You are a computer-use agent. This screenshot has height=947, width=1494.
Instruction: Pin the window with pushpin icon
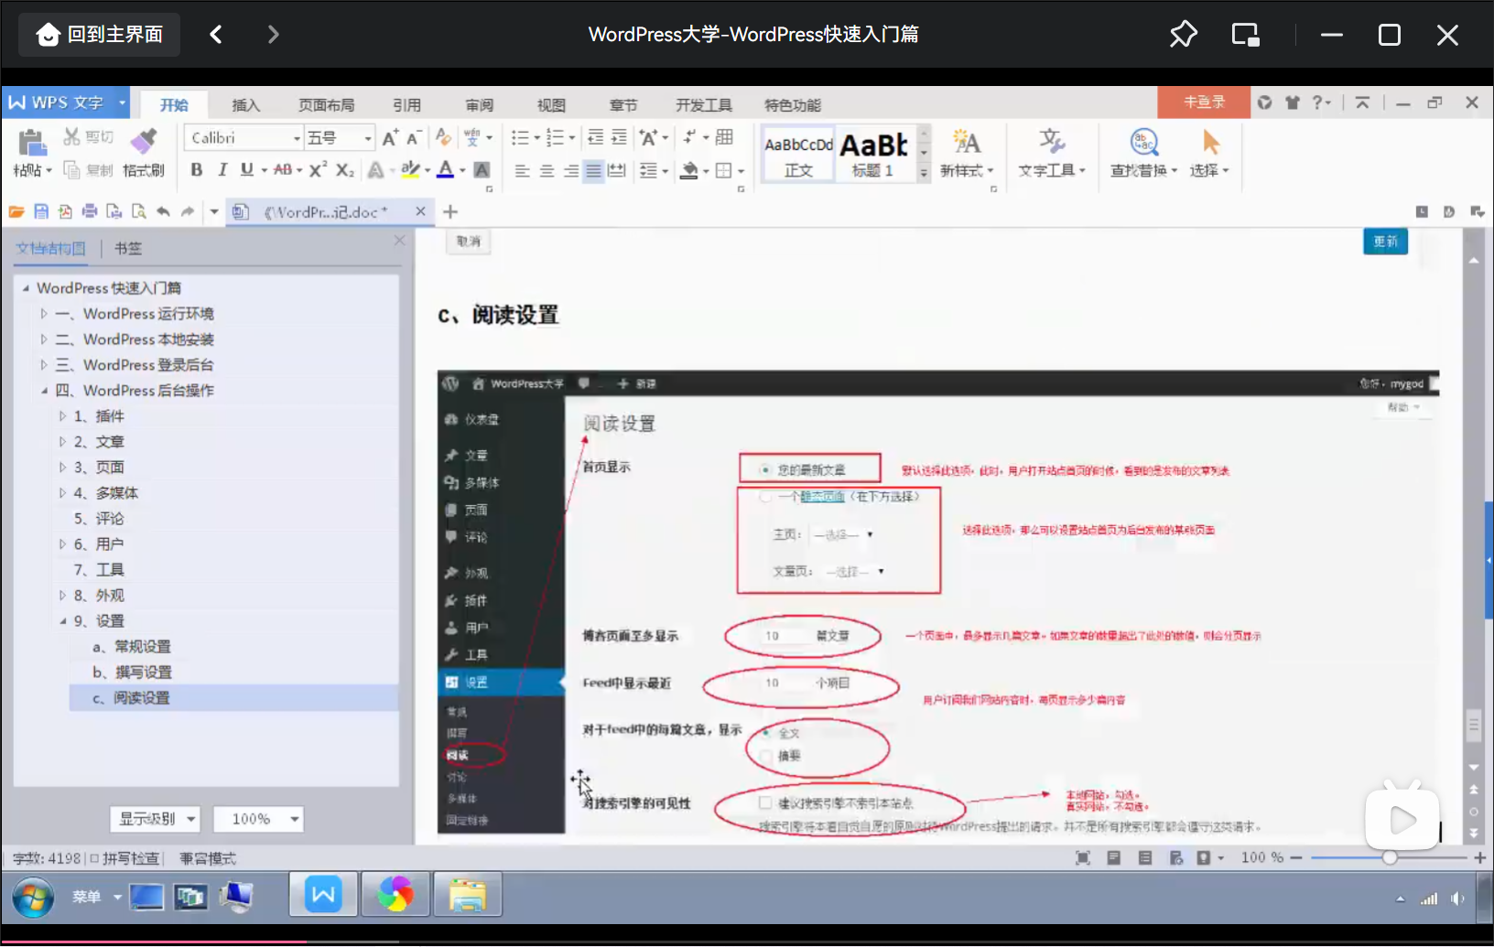click(x=1183, y=35)
